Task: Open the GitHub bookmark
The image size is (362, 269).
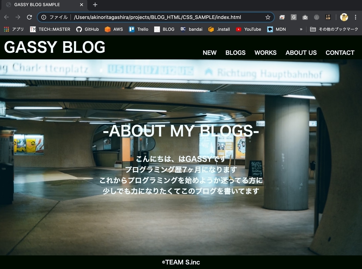Action: click(87, 29)
